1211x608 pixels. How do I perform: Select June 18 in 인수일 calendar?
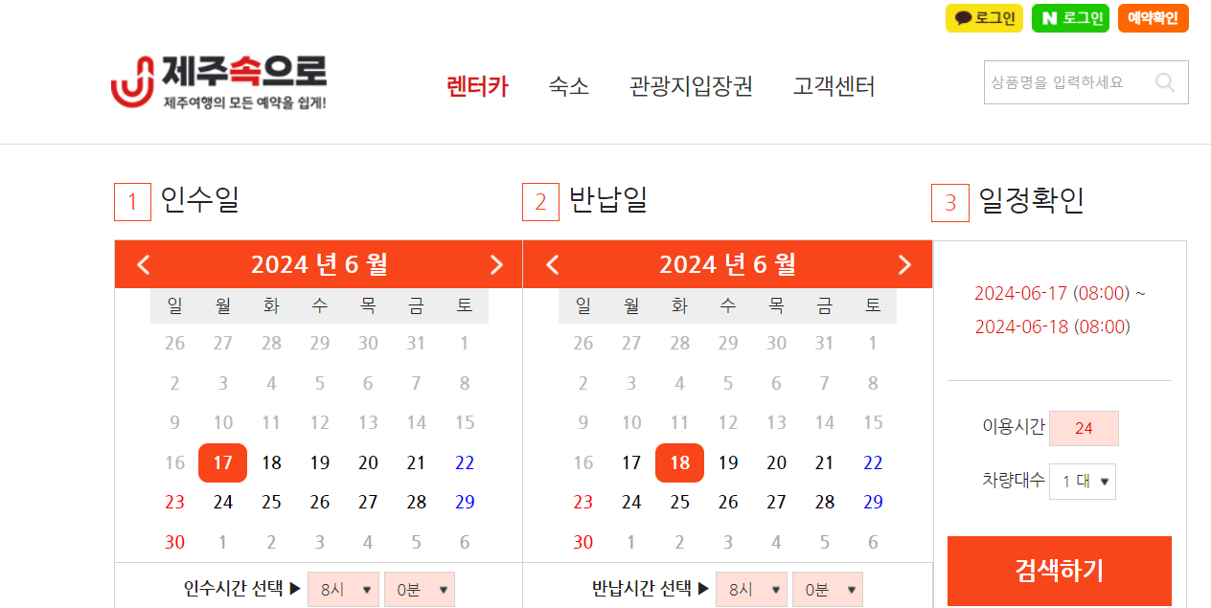[x=271, y=462]
